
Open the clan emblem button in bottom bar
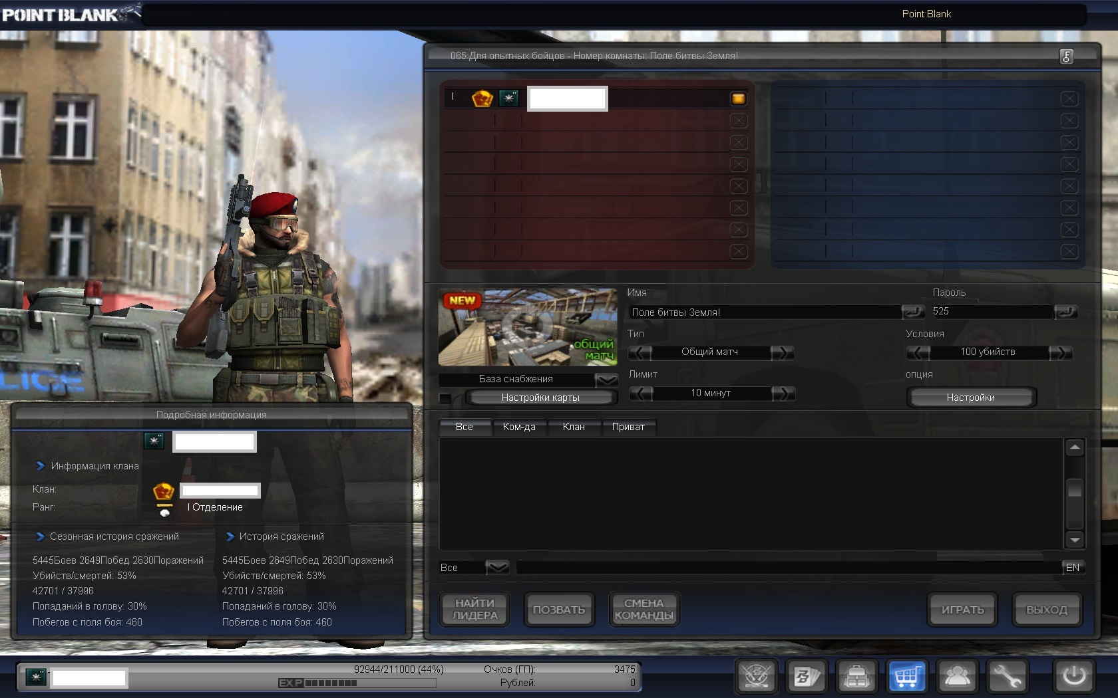pyautogui.click(x=757, y=677)
